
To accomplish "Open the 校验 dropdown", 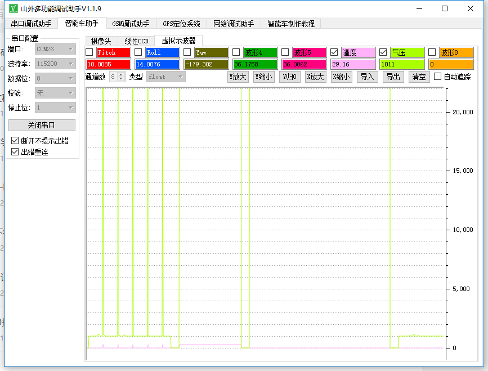I will click(55, 93).
